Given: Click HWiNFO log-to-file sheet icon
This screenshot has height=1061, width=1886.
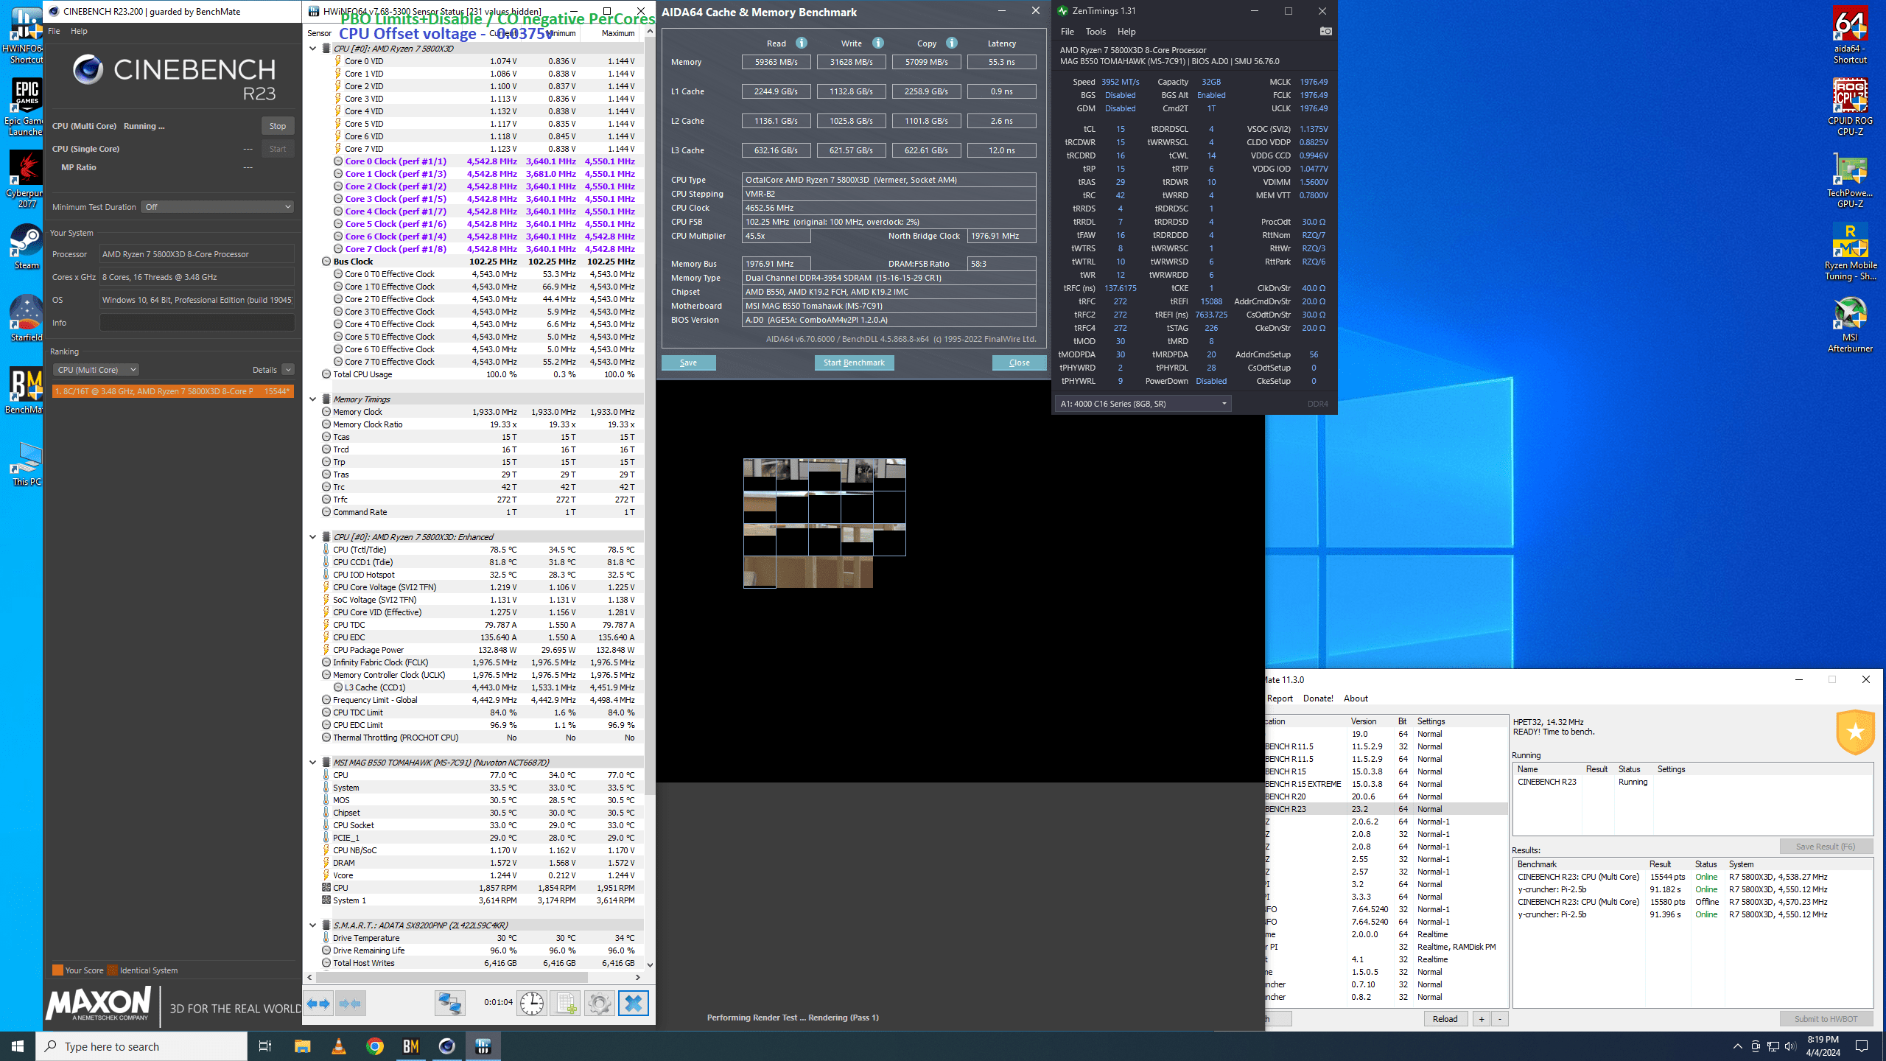Looking at the screenshot, I should point(565,1004).
